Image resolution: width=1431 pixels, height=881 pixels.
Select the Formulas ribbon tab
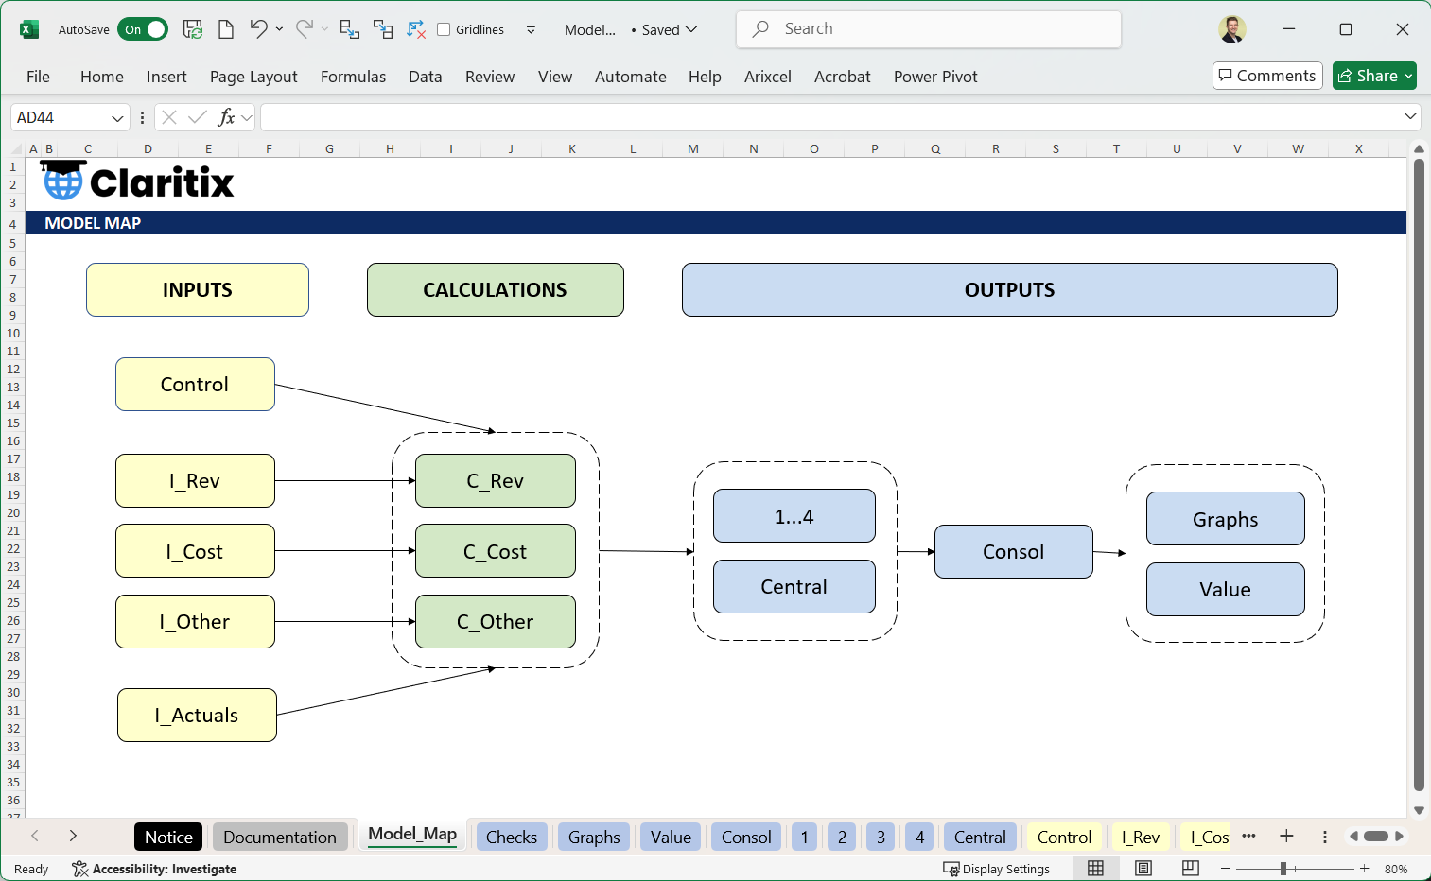coord(353,77)
